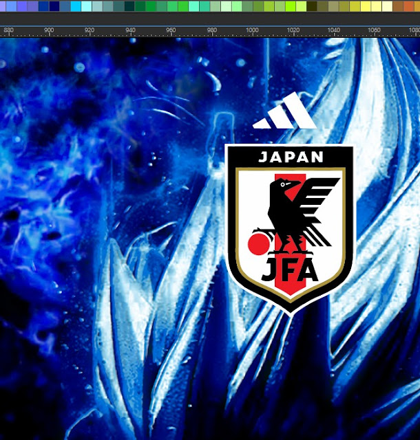420x440 pixels.
Task: Select the JFA shield crest on canvas
Action: 290,230
